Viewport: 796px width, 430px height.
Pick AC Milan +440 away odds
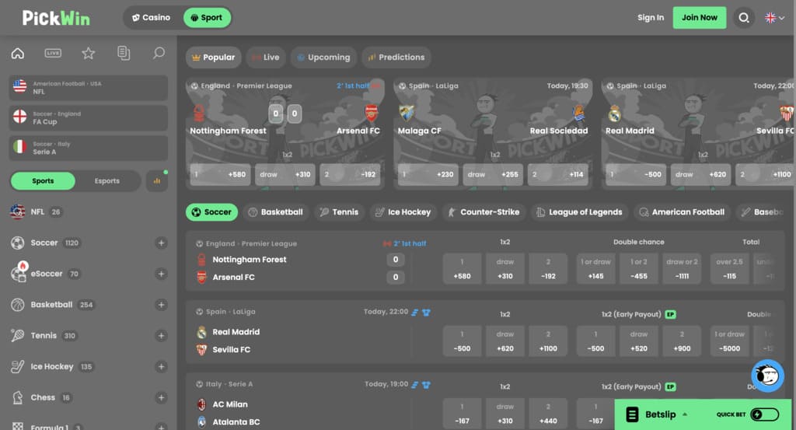[x=548, y=414]
